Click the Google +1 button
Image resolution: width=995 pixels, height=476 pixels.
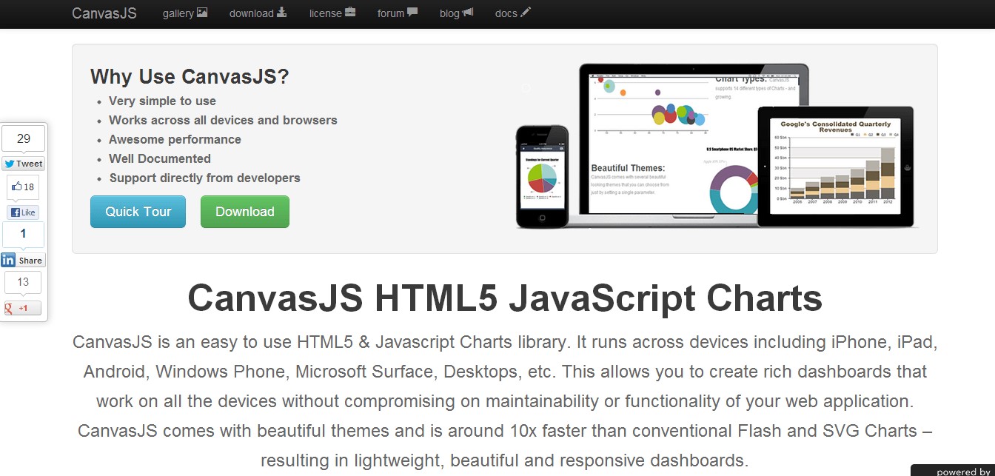pyautogui.click(x=23, y=308)
